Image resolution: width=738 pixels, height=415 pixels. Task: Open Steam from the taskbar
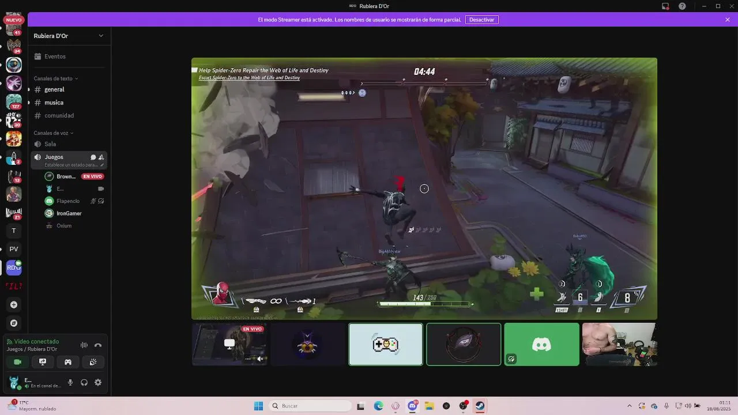click(480, 406)
